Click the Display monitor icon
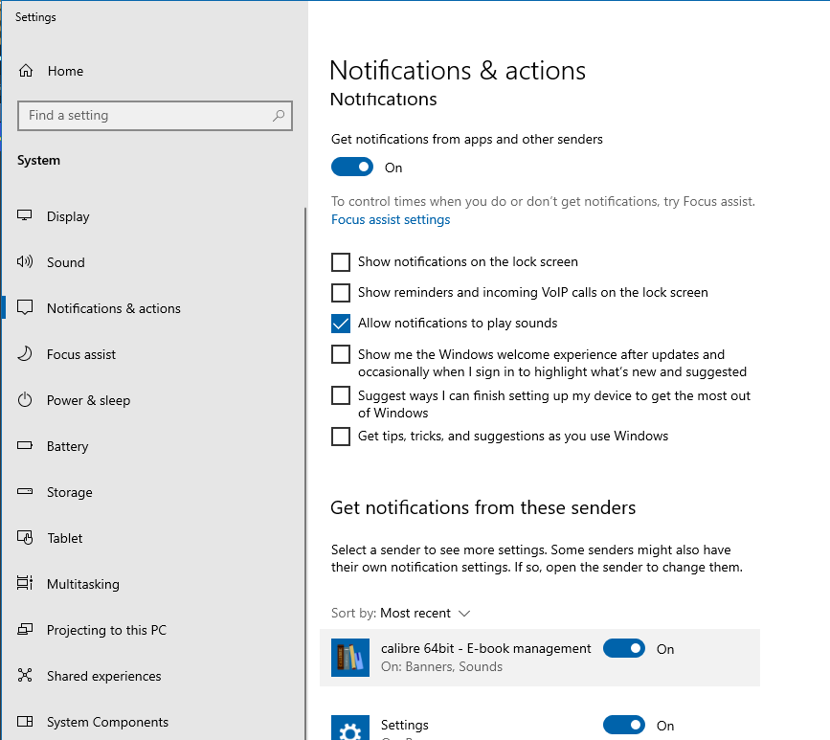Viewport: 830px width, 740px height. point(26,216)
